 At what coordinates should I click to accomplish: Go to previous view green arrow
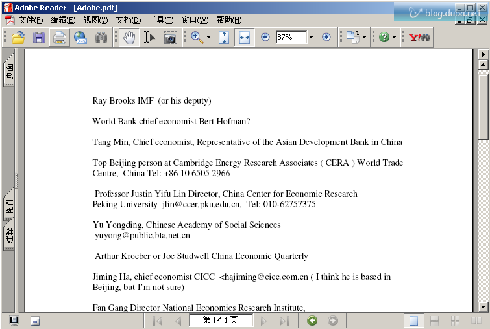pos(312,321)
